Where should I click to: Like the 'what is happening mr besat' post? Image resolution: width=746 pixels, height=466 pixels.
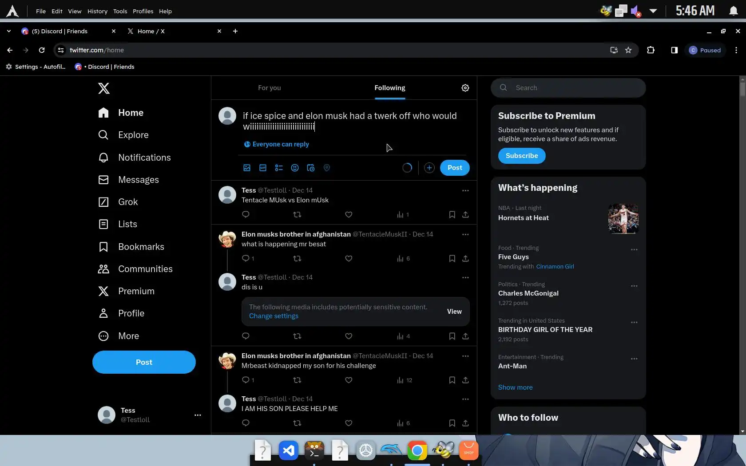coord(349,258)
